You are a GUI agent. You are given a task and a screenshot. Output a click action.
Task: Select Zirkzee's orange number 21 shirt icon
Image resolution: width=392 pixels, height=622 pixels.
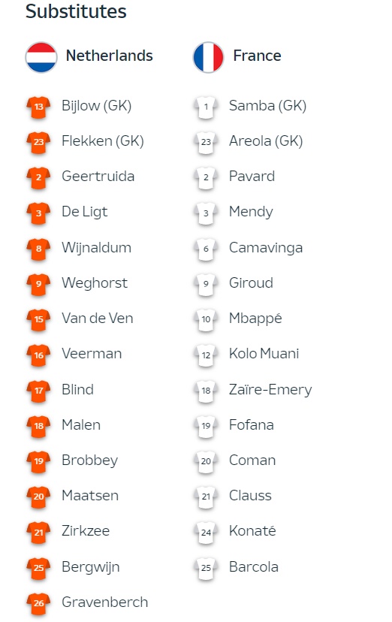38,533
